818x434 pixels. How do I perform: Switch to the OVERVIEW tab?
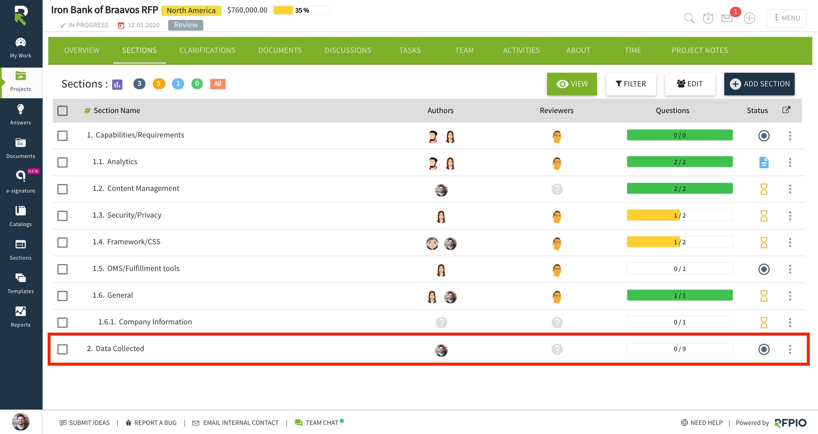click(82, 50)
